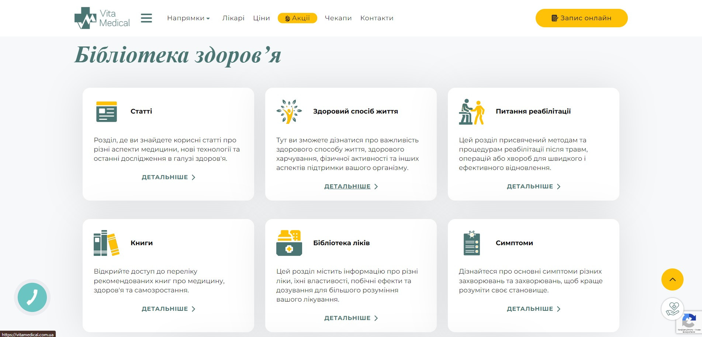Click the scroll-to-top arrow button
This screenshot has height=337, width=702.
(x=672, y=279)
